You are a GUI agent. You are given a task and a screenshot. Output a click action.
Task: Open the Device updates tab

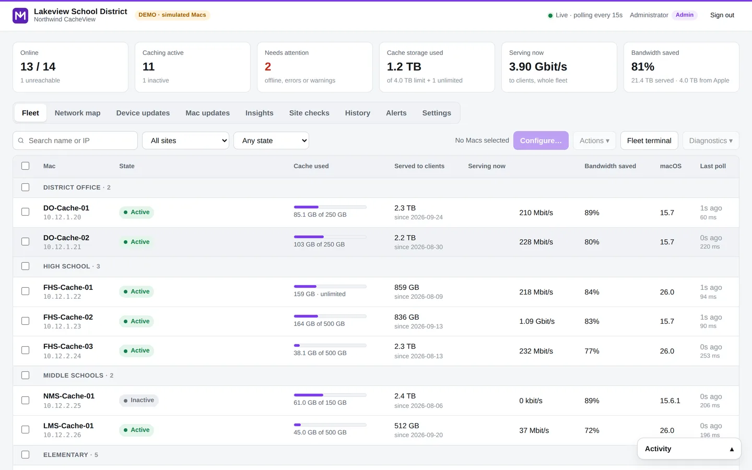click(x=143, y=113)
